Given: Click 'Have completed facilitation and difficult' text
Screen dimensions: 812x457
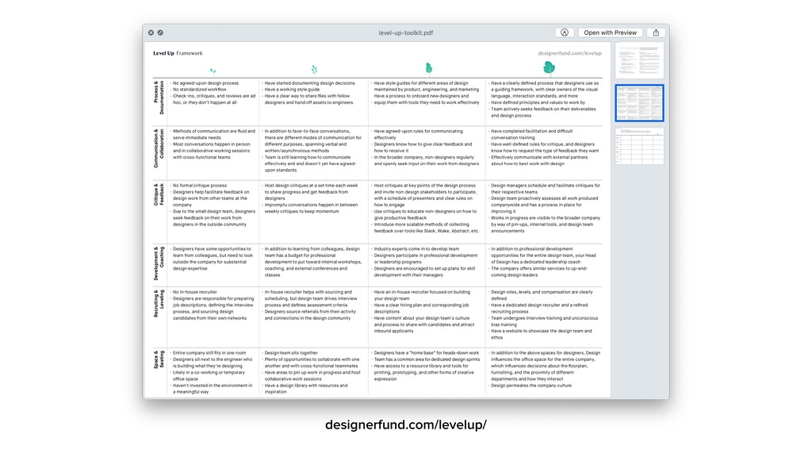Looking at the screenshot, I should tap(532, 131).
